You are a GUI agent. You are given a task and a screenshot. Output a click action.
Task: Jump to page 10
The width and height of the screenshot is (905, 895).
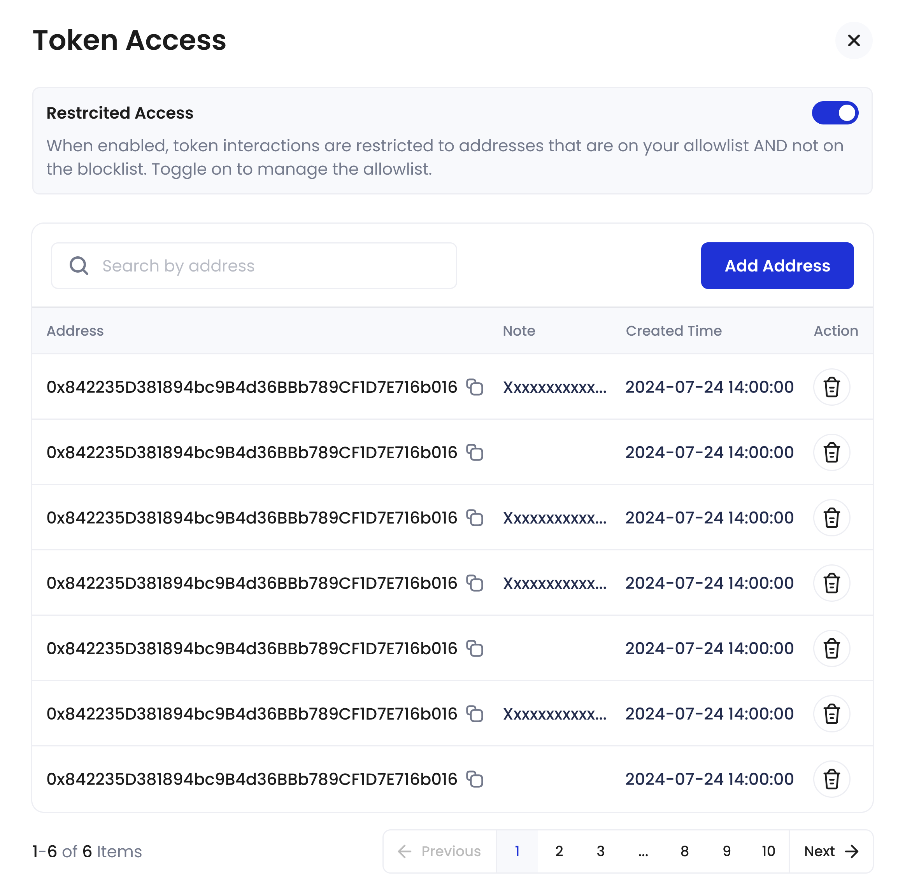pyautogui.click(x=768, y=851)
